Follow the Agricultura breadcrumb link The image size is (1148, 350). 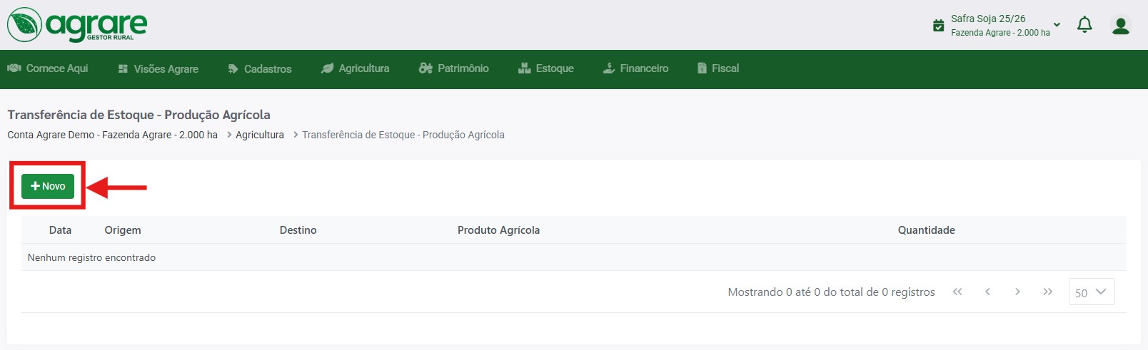[x=260, y=135]
